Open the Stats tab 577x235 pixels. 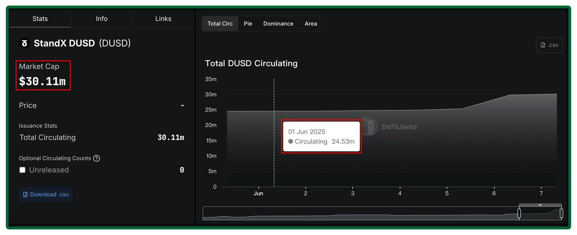40,19
